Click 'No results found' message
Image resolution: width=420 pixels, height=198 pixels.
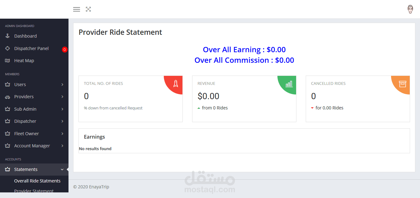point(95,149)
